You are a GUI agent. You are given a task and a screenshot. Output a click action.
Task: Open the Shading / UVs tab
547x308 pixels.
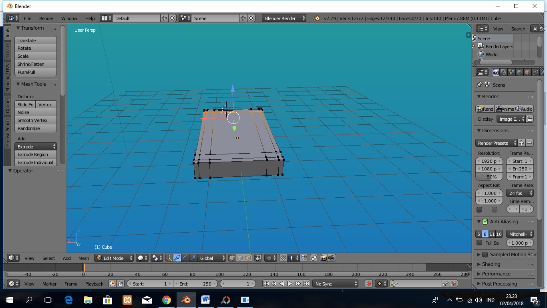point(8,77)
